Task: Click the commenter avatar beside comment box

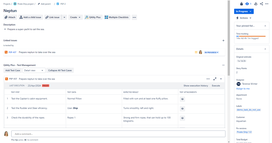Action: [x=6, y=134]
